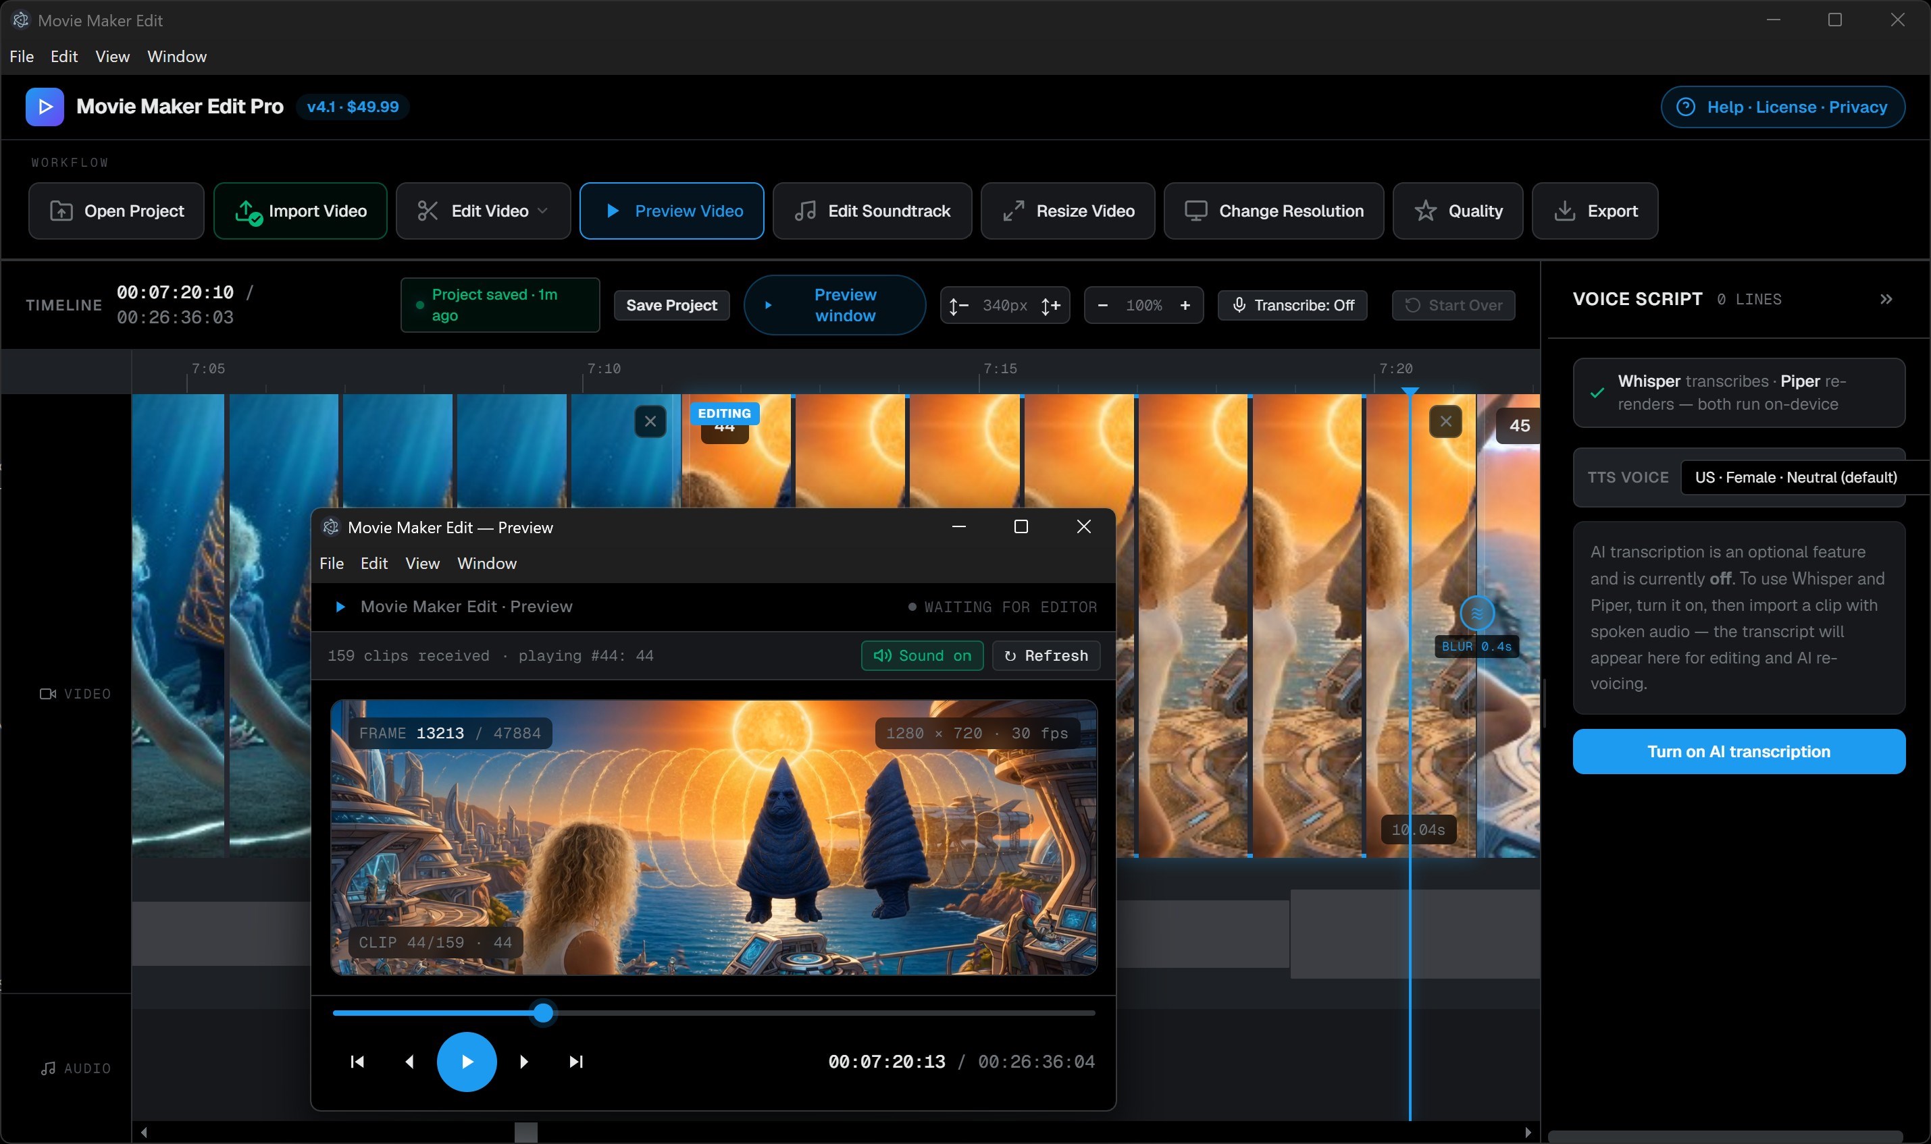Select the clip 45 badge on timeline
Viewport: 1931px width, 1144px height.
(1519, 425)
